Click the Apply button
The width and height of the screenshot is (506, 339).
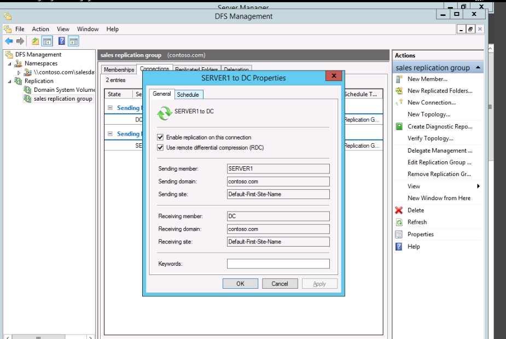(x=319, y=284)
